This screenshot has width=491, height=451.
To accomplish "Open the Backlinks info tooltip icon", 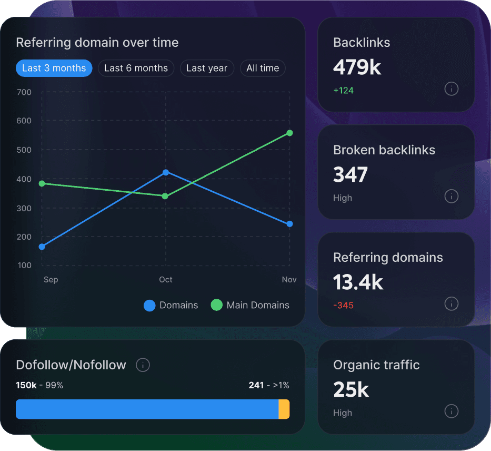I will coord(452,89).
